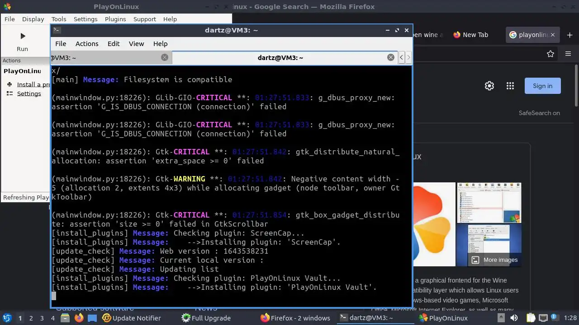Open Update Notifier taskbar entry

pos(132,318)
